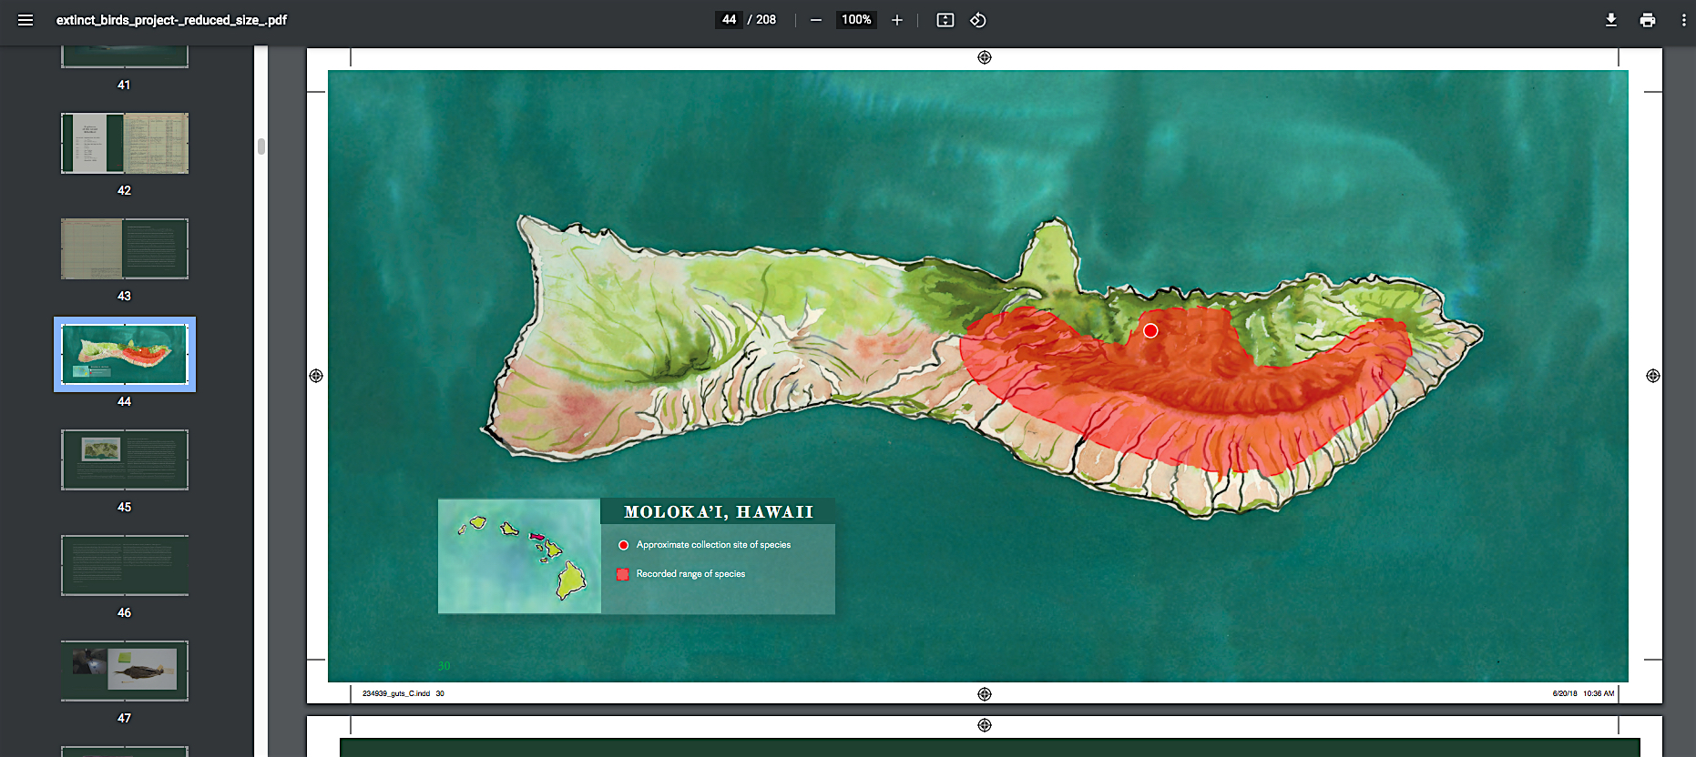Click the page number field showing 44
Image resolution: width=1696 pixels, height=757 pixels.
point(729,20)
